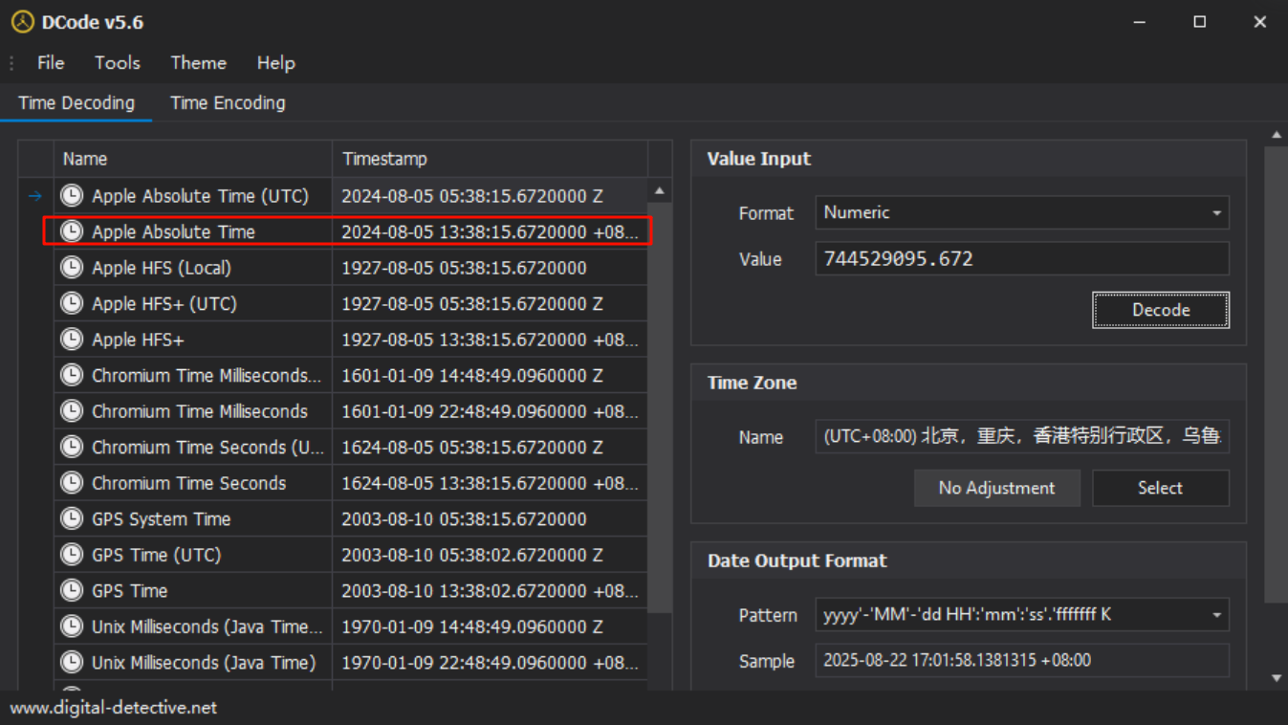Screen dimensions: 1288x725
Task: Click the clock icon beside Apple HFS+ (UTC)
Action: 72,303
